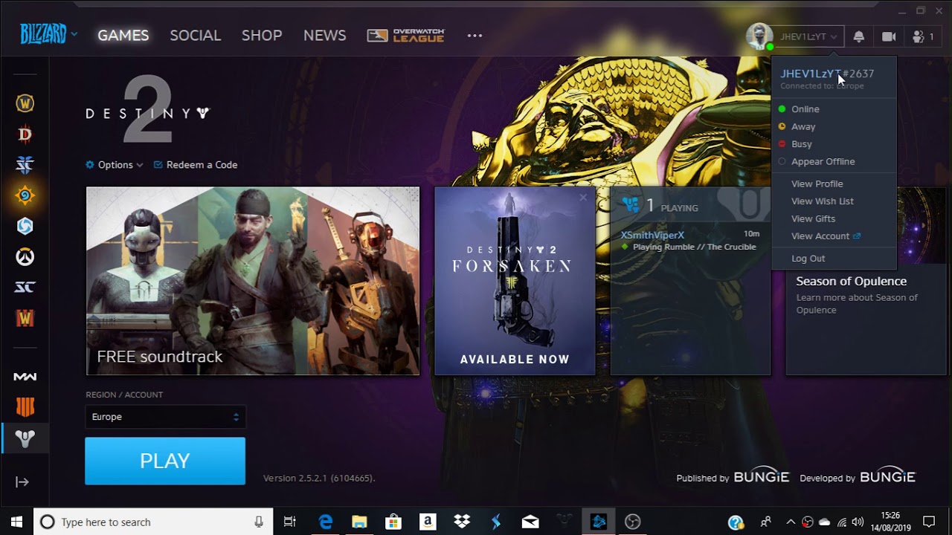Image resolution: width=952 pixels, height=535 pixels.
Task: Open StarCraft II from the game sidebar
Action: [25, 165]
